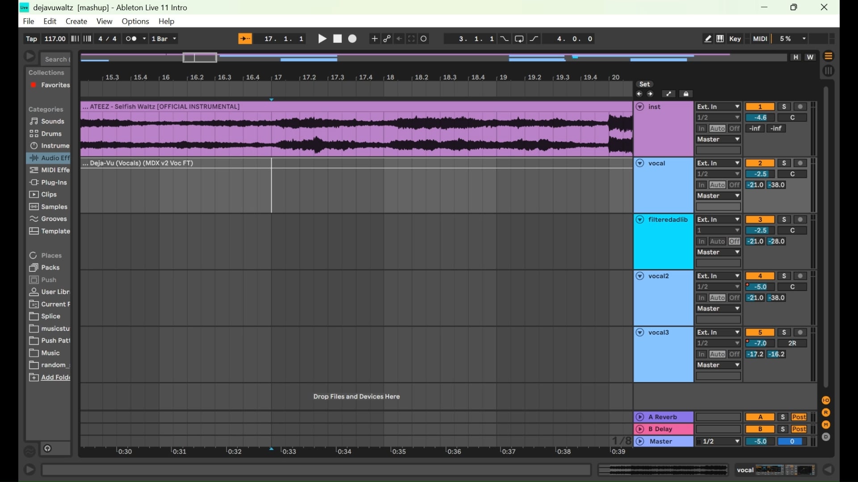This screenshot has width=858, height=482.
Task: Open the Options menu
Action: click(x=135, y=21)
